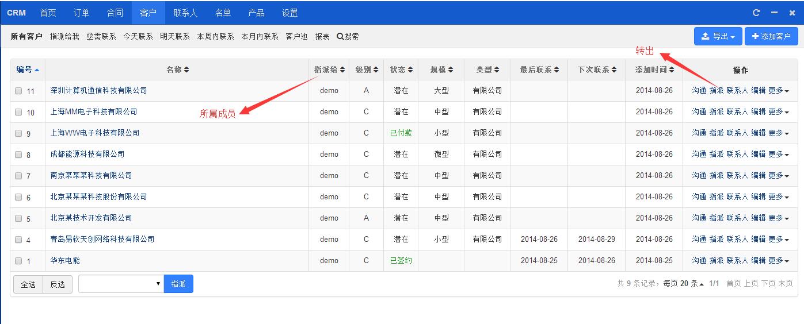Tick checkbox for customer row 5
804x324 pixels.
[x=18, y=218]
